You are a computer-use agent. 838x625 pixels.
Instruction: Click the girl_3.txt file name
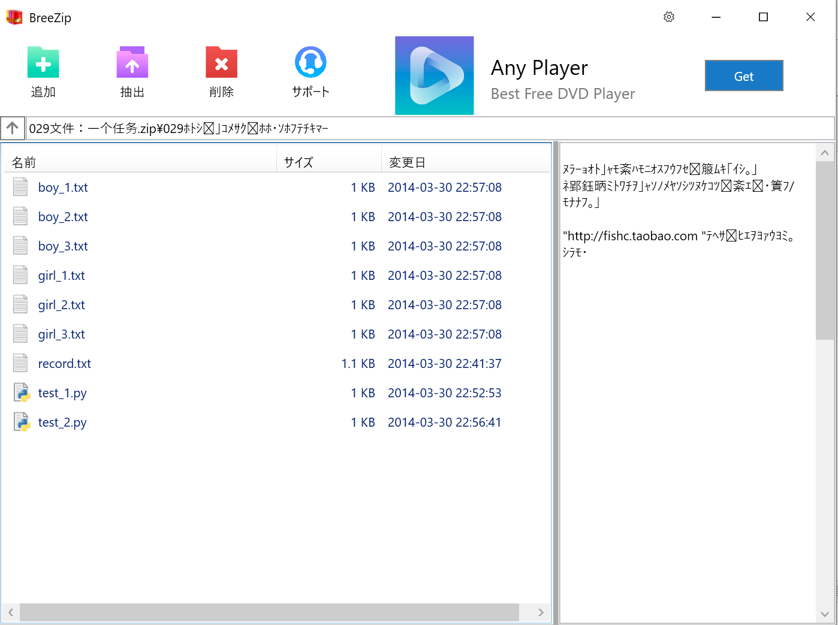pos(61,334)
